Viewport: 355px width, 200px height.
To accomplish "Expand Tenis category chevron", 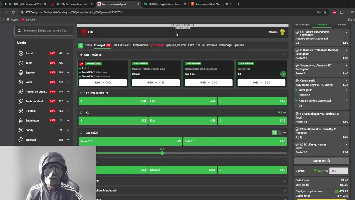I will (68, 63).
